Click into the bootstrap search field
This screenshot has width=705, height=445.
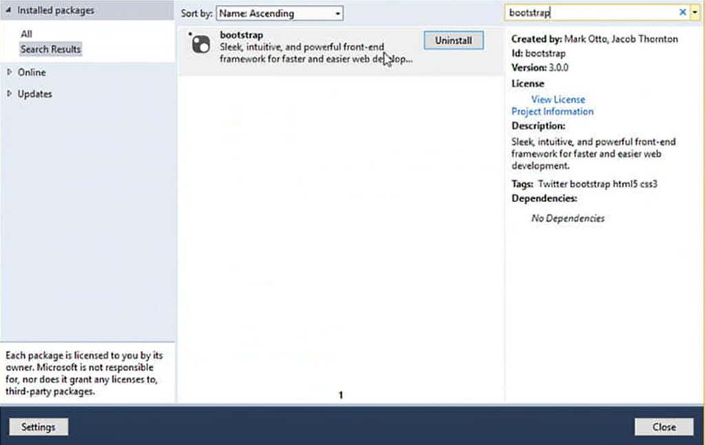591,12
